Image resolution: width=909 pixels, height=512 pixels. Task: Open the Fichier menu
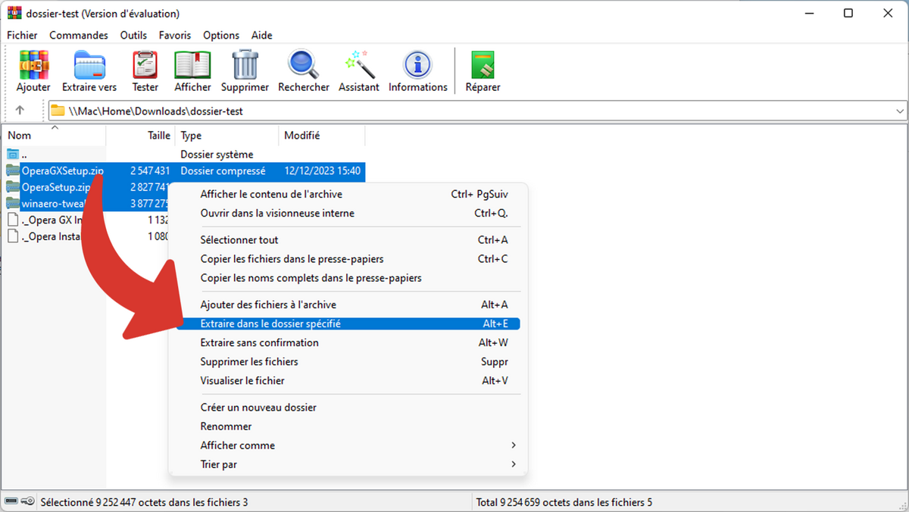pos(22,35)
